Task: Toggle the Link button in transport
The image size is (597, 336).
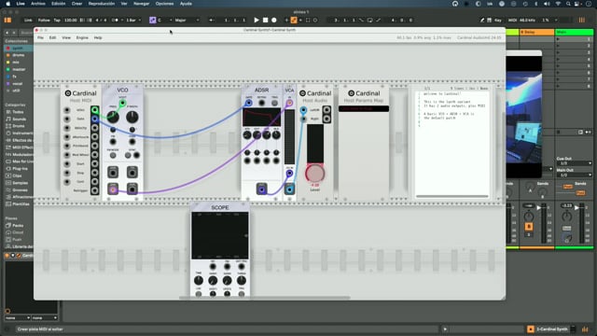Action: (28, 21)
